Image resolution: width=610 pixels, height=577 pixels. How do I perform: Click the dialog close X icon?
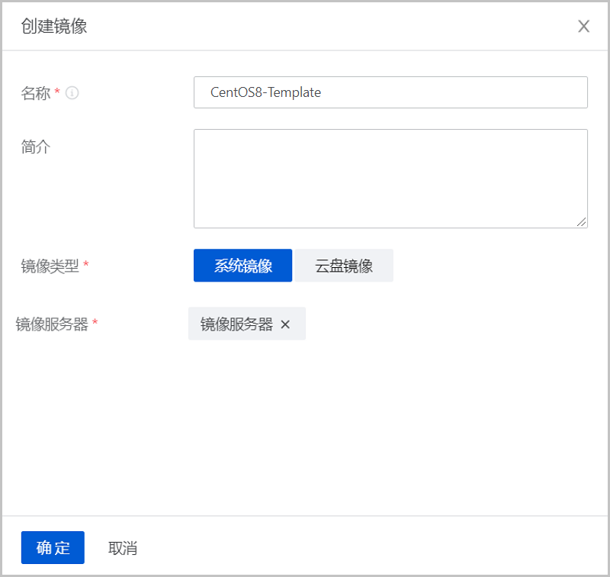[583, 26]
